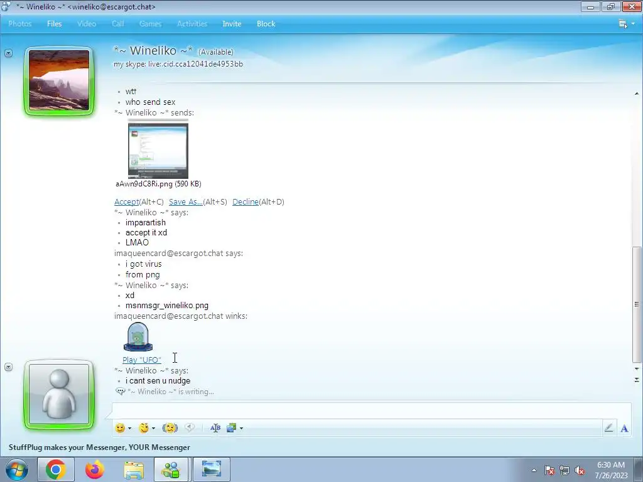Click the message "accept it xd"
Image resolution: width=643 pixels, height=482 pixels.
point(146,232)
